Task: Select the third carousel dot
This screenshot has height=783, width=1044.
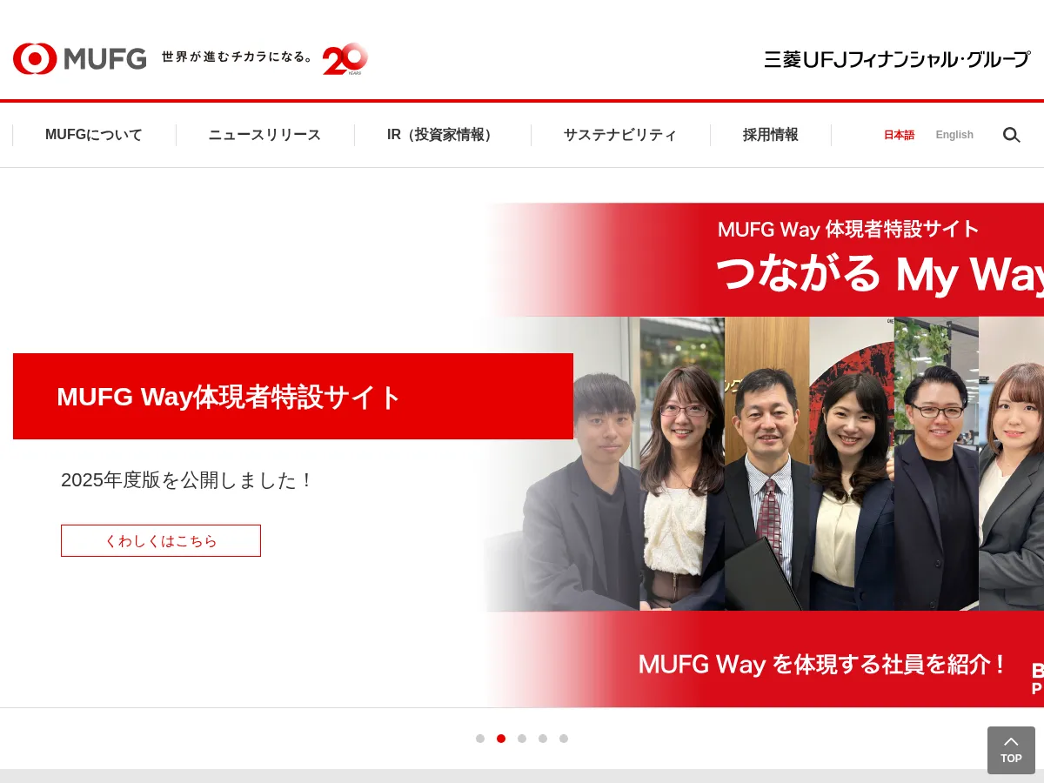Action: click(x=522, y=738)
